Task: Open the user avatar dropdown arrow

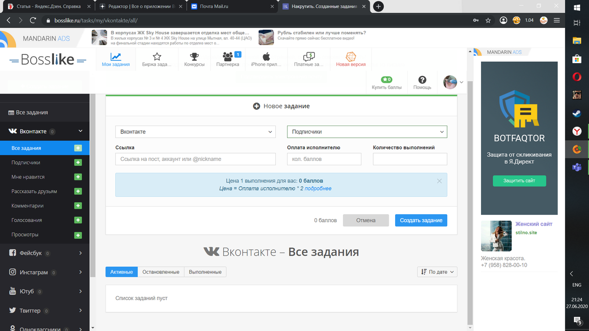Action: 461,82
